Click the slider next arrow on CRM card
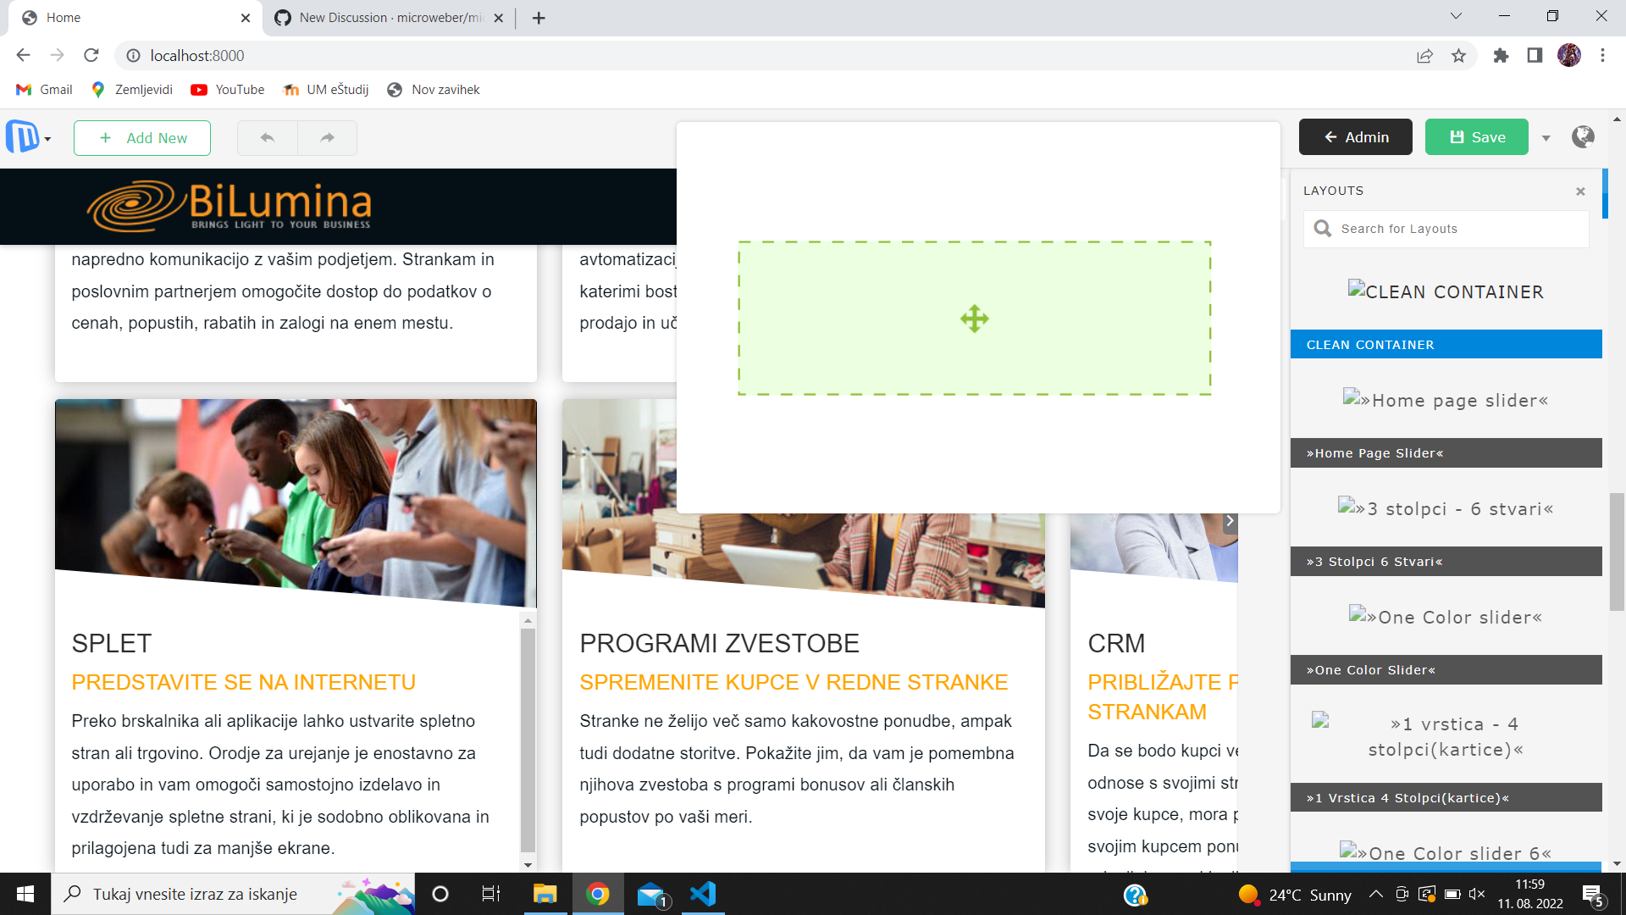The image size is (1626, 915). tap(1230, 522)
